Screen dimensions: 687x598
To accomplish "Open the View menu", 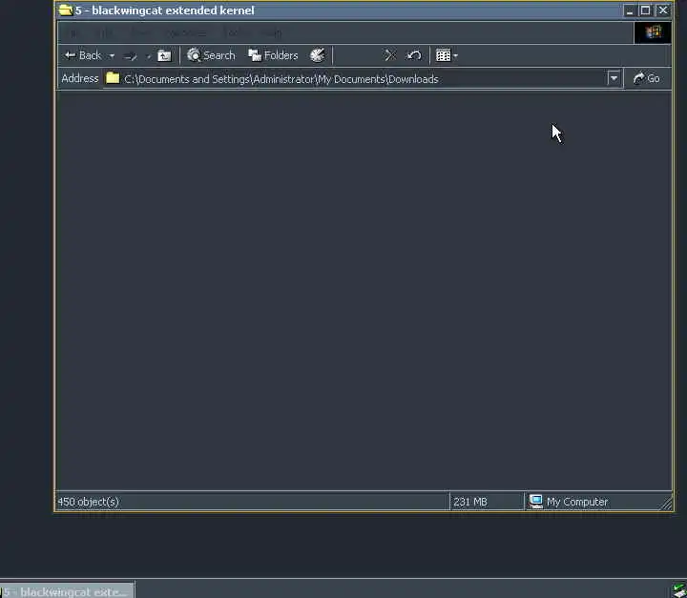I will pyautogui.click(x=140, y=32).
